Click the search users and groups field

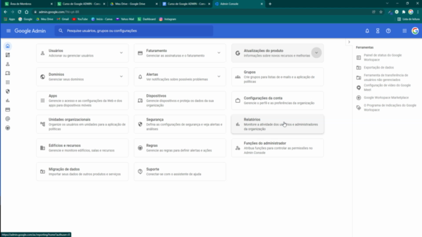pyautogui.click(x=134, y=31)
